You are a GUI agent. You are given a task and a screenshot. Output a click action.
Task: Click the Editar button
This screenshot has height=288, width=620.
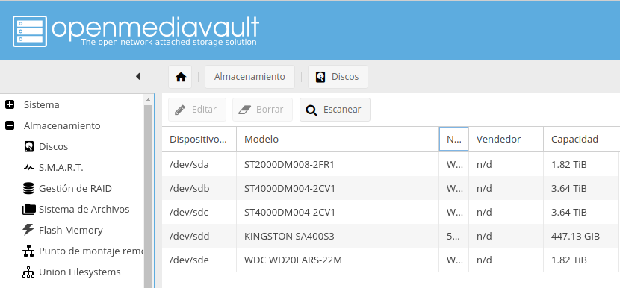[x=197, y=110]
